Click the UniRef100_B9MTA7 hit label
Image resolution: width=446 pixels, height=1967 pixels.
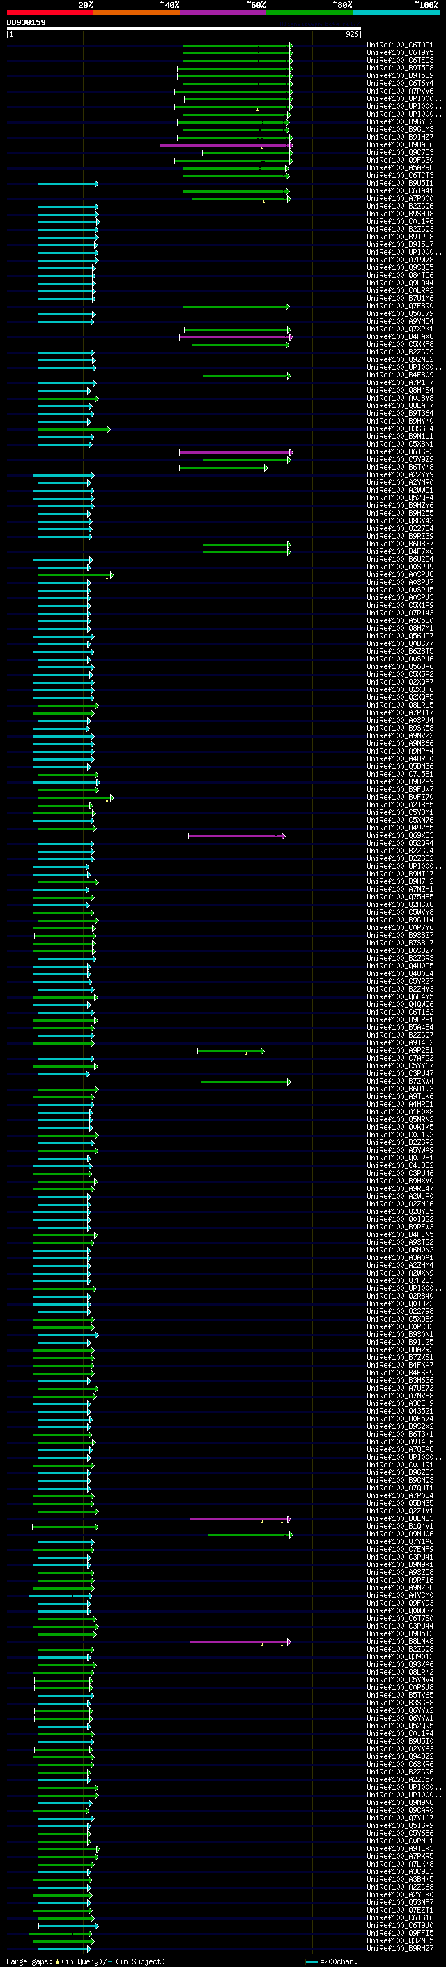pyautogui.click(x=399, y=874)
